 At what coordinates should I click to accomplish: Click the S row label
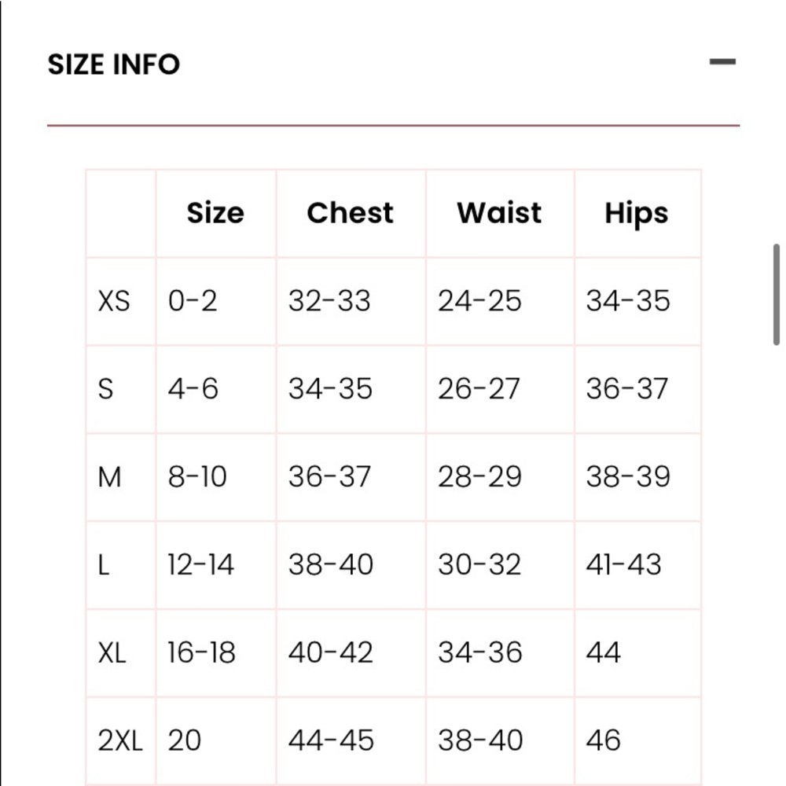(106, 389)
